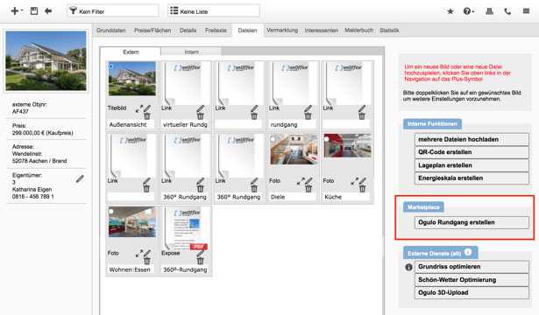Click info icon beside Grundriss optimieren
The image size is (539, 315).
[x=408, y=267]
